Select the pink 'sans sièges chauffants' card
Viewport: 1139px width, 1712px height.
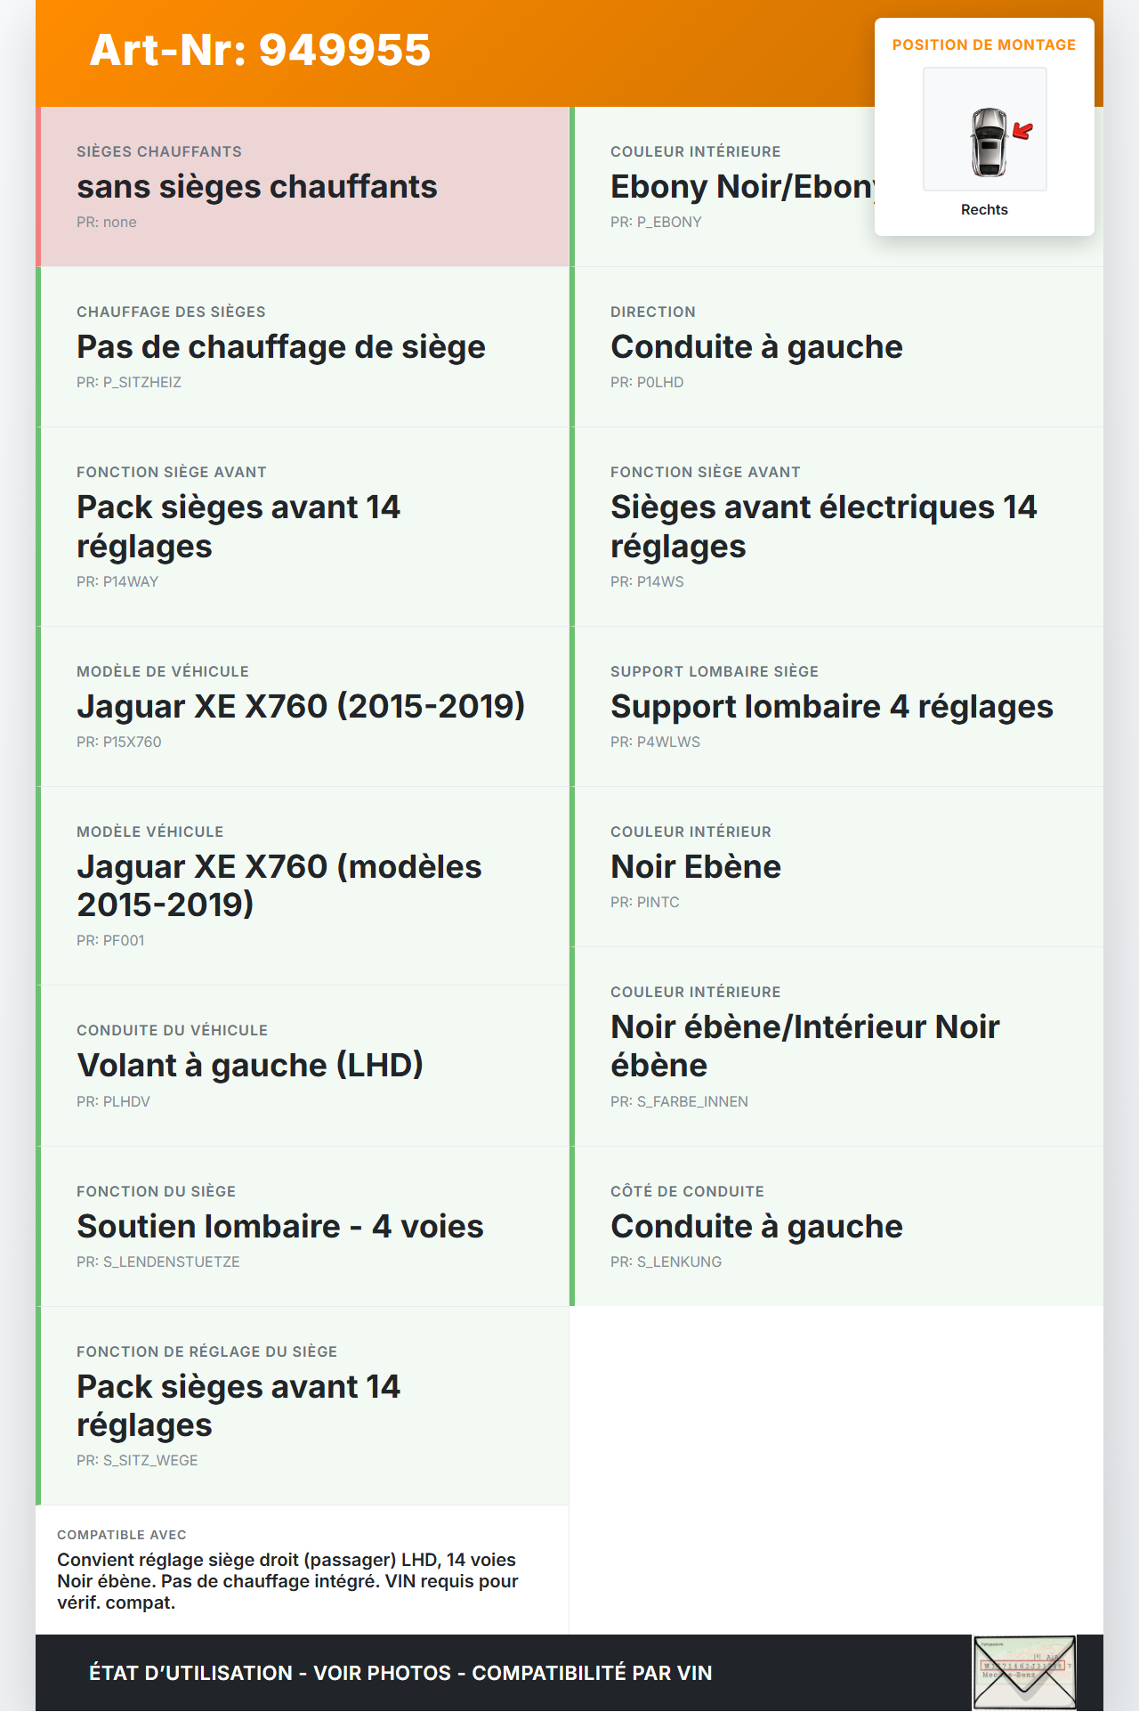pos(303,187)
